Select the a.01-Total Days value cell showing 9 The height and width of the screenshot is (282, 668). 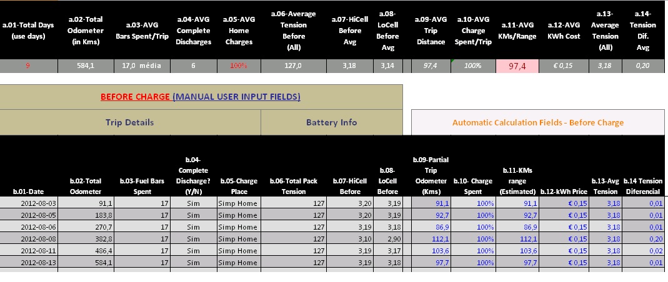[x=28, y=66]
